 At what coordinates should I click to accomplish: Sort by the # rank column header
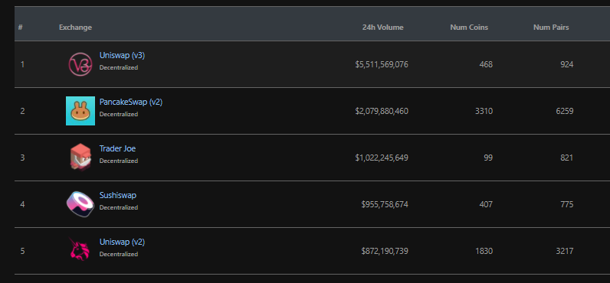(20, 28)
